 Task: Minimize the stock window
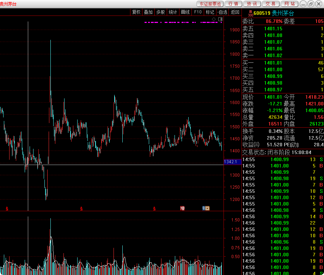pos(303,4)
